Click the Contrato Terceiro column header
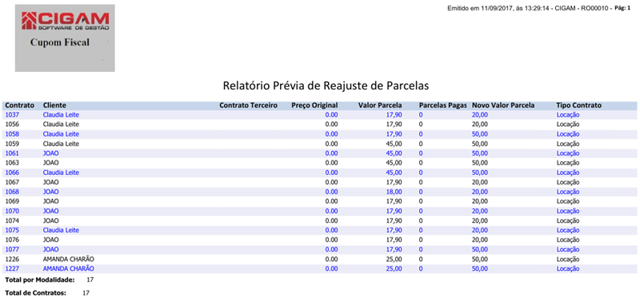This screenshot has height=301, width=640. click(x=249, y=105)
